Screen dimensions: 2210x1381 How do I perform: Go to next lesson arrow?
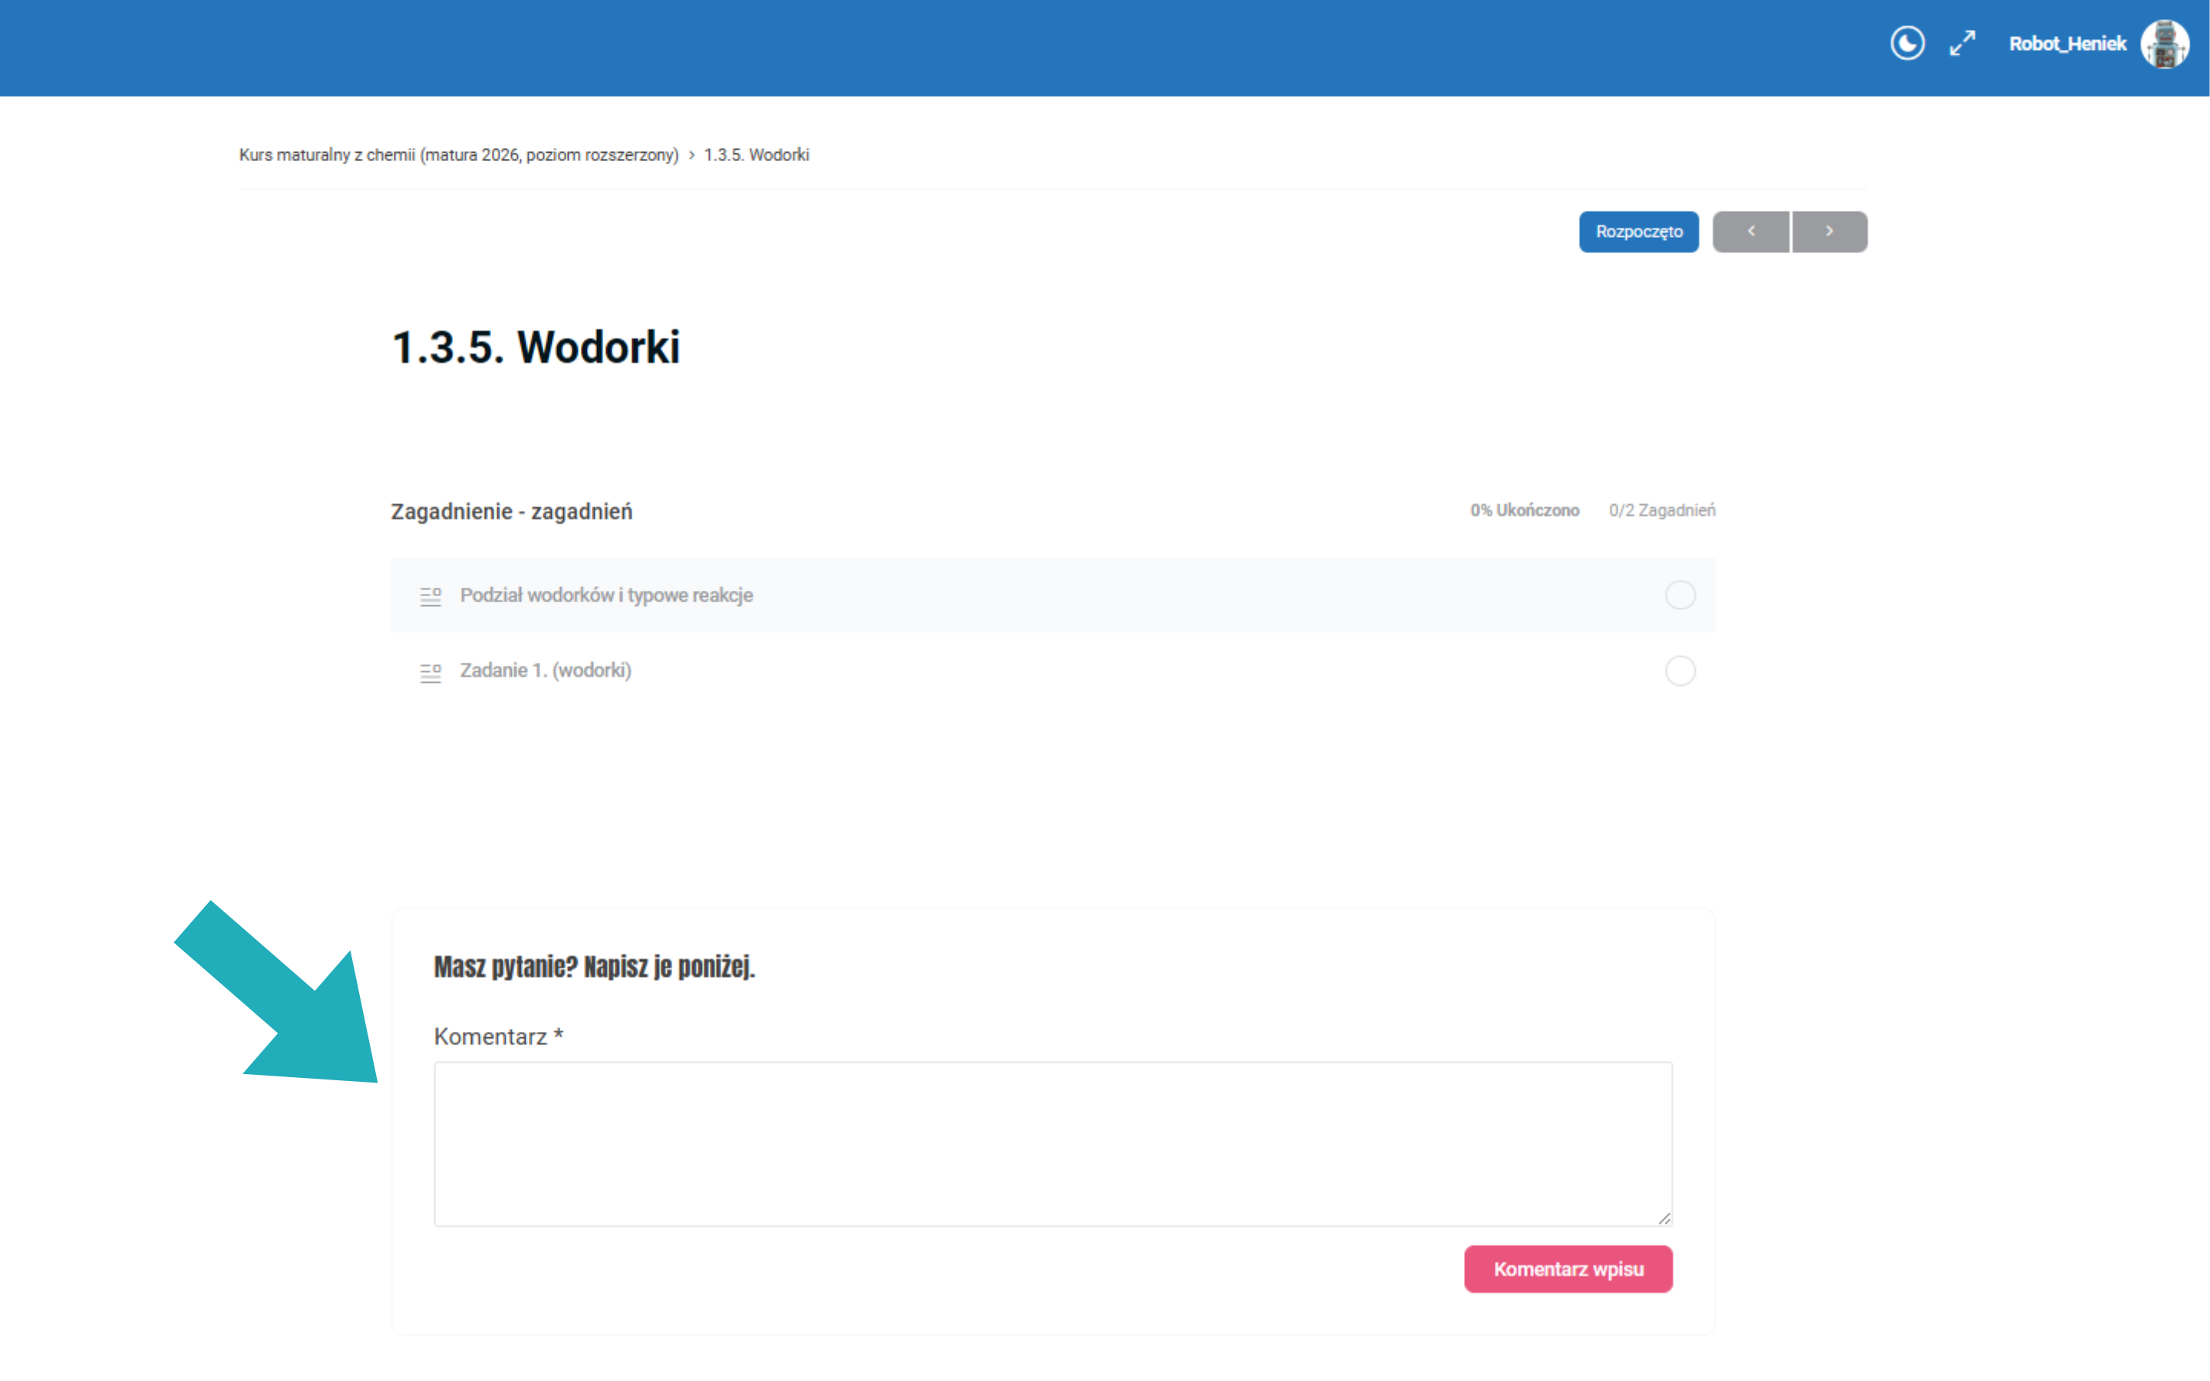pyautogui.click(x=1829, y=232)
